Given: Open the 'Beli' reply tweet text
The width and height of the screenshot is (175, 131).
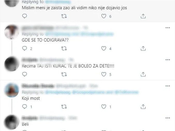Looking at the screenshot, I should tap(25, 124).
